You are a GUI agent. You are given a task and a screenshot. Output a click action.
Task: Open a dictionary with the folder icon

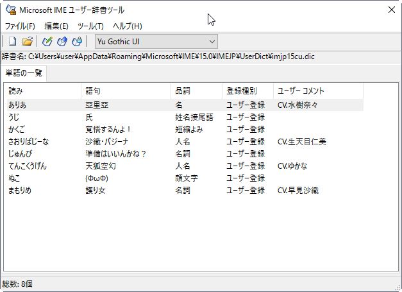[28, 41]
